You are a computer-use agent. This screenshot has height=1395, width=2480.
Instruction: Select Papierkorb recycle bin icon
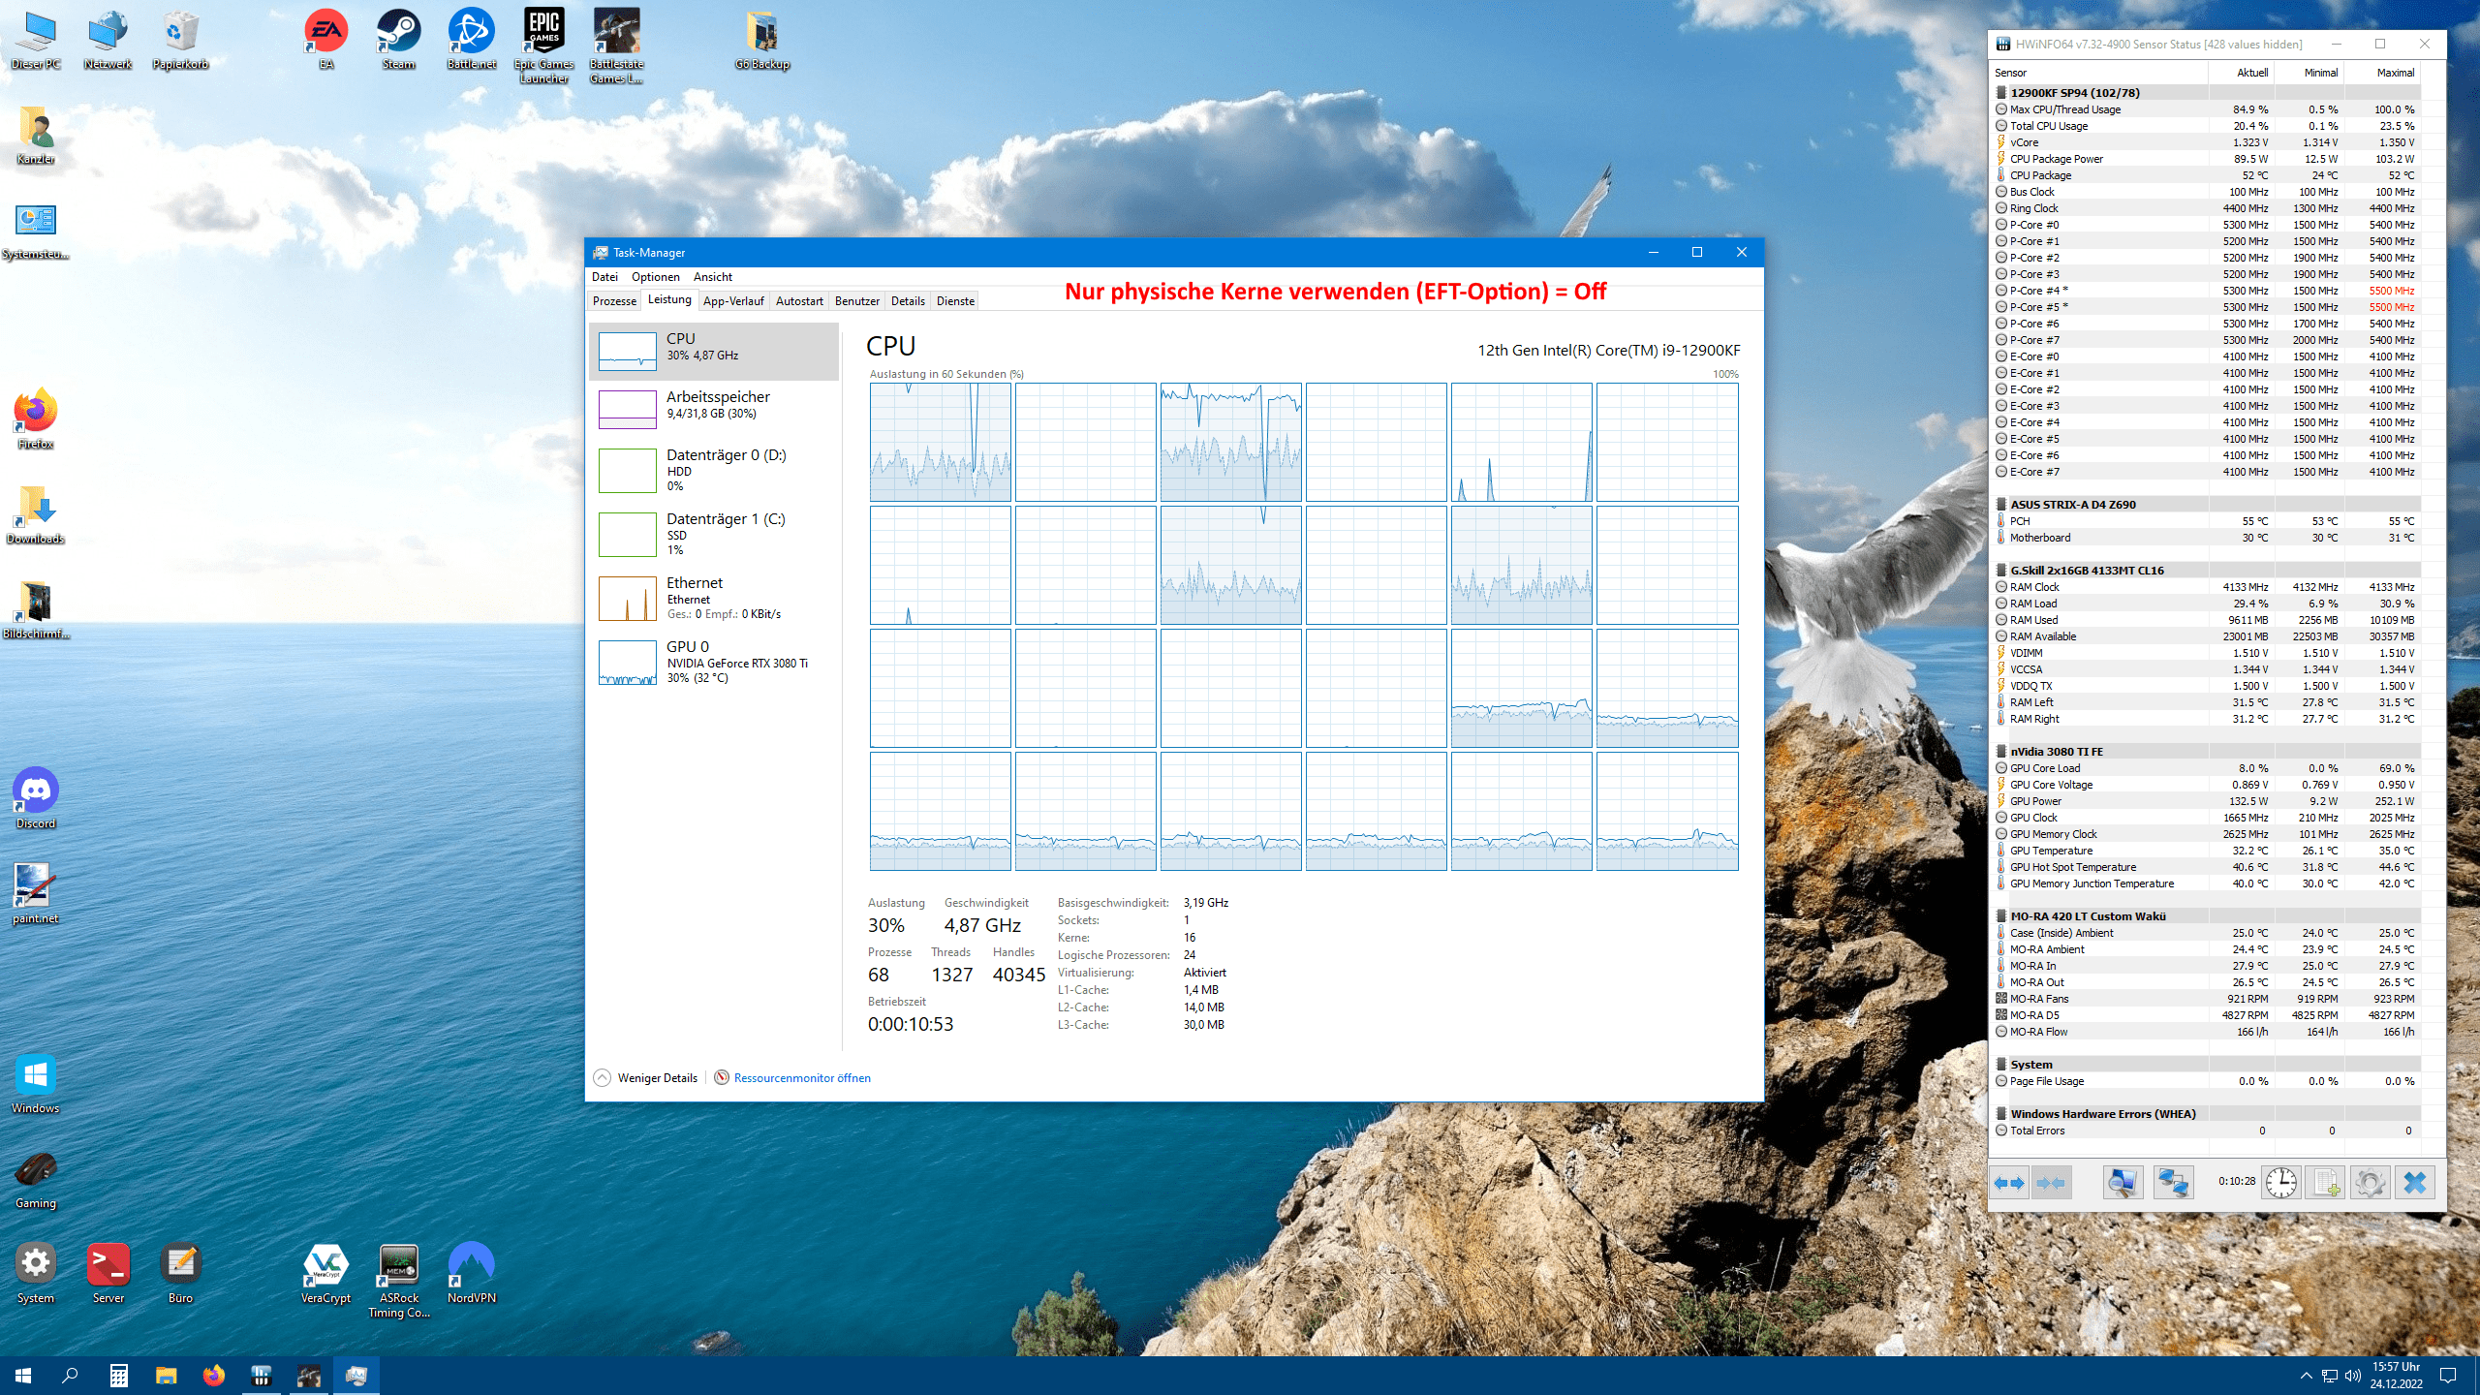pos(180,41)
